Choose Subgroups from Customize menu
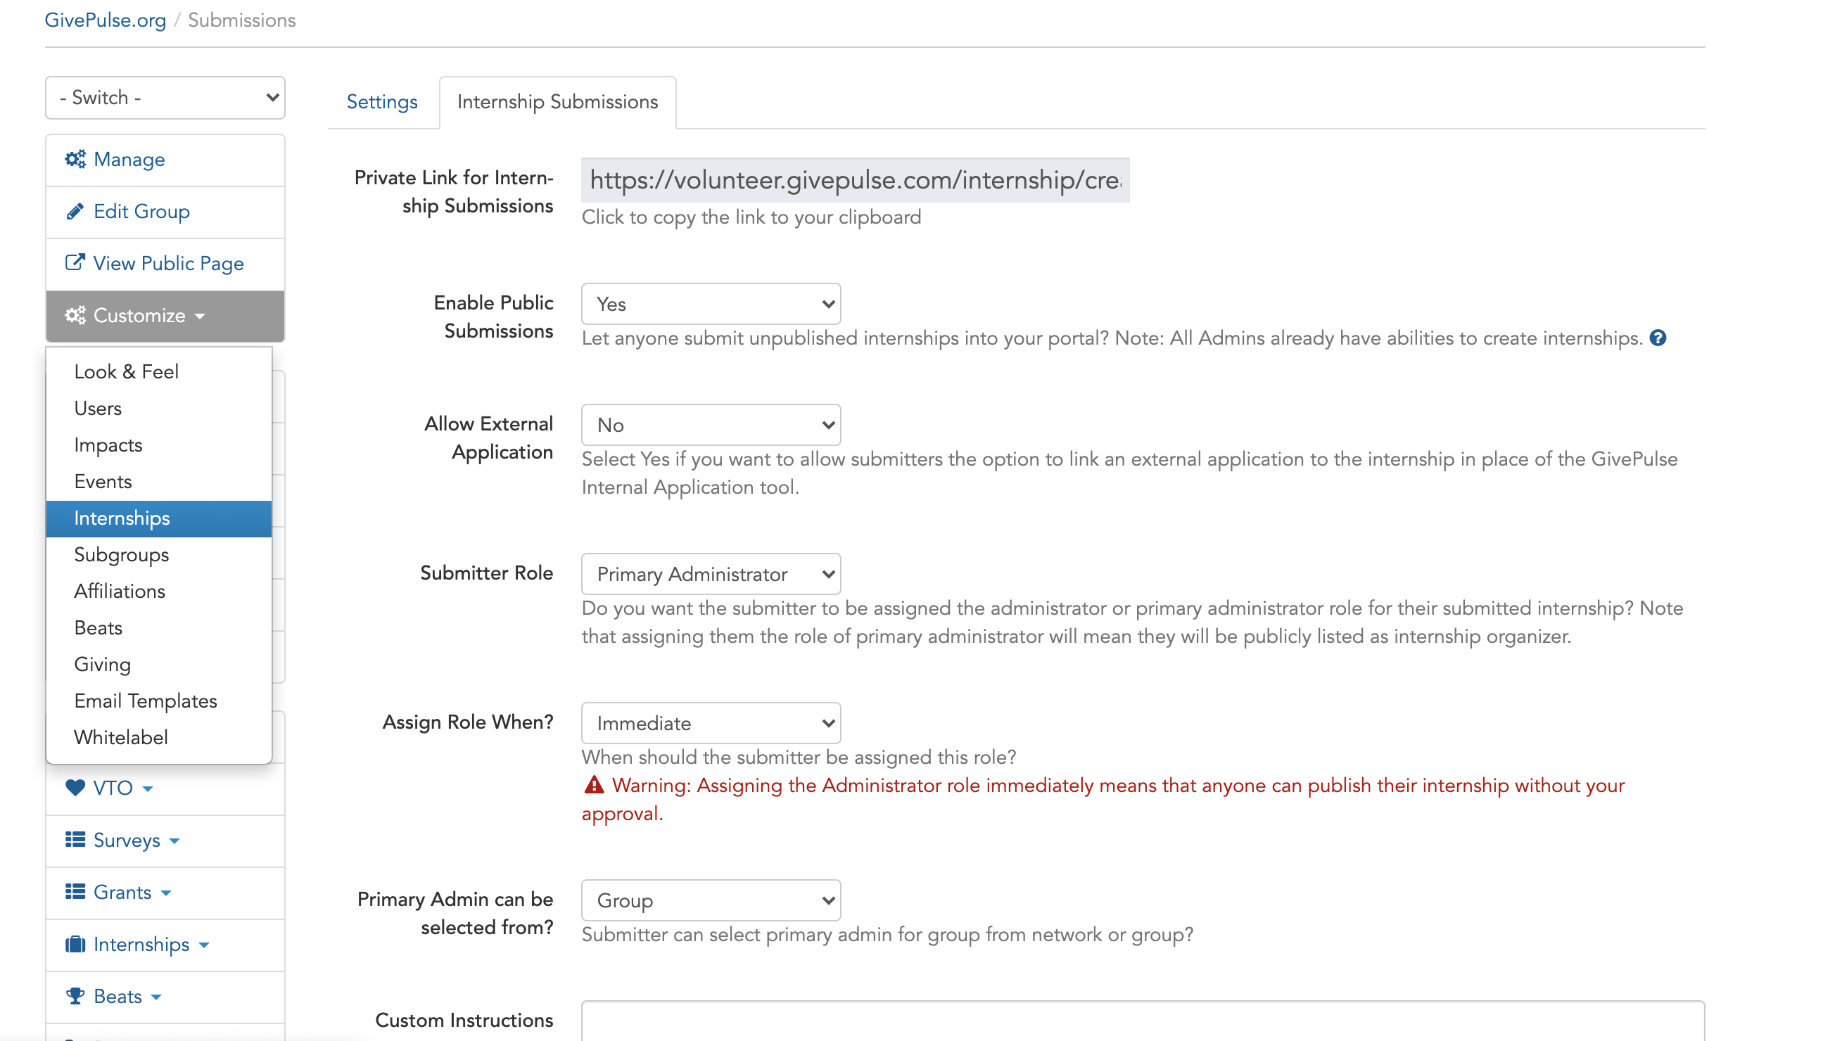 pos(159,555)
